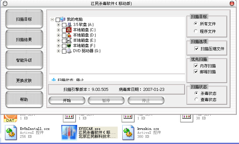The image size is (239, 144).
Task: Check the local disk (E:) checkbox
Action: (x=64, y=41)
